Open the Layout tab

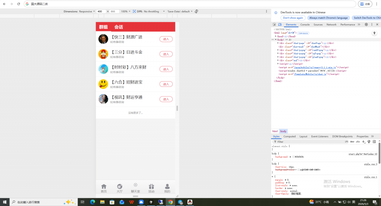pyautogui.click(x=303, y=136)
